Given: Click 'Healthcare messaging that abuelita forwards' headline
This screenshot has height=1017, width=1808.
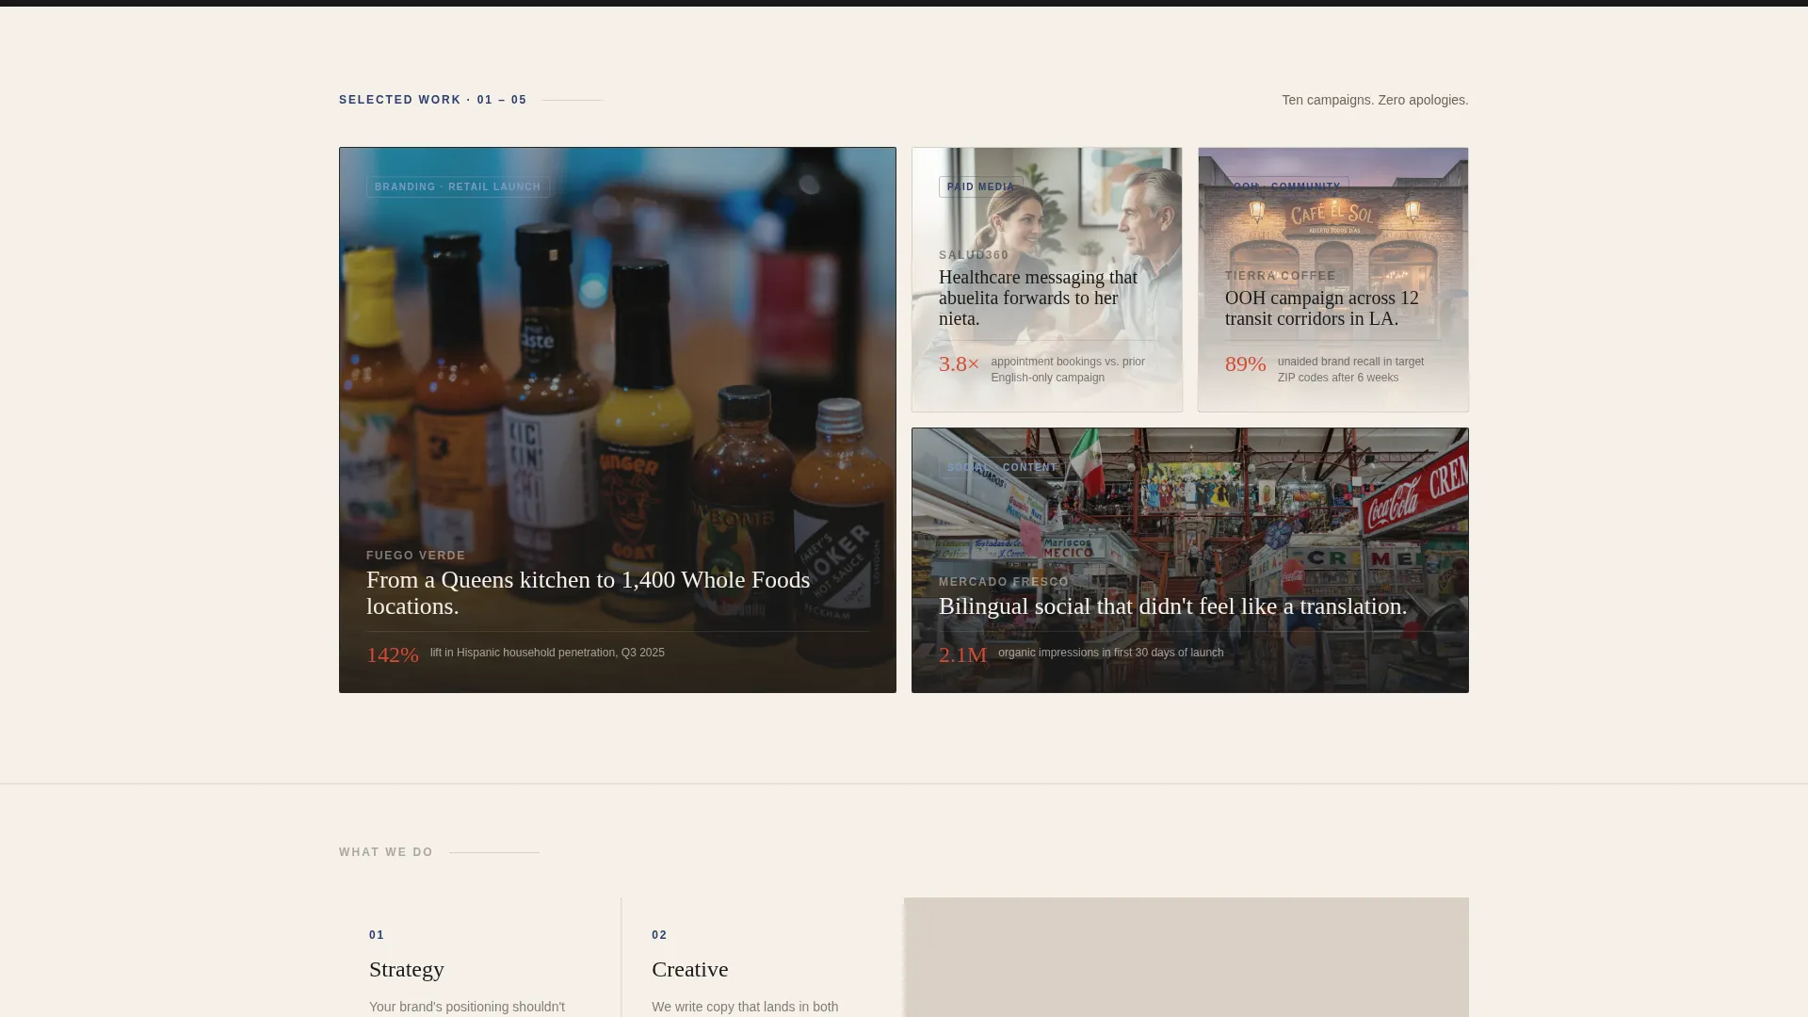Looking at the screenshot, I should 1038,298.
